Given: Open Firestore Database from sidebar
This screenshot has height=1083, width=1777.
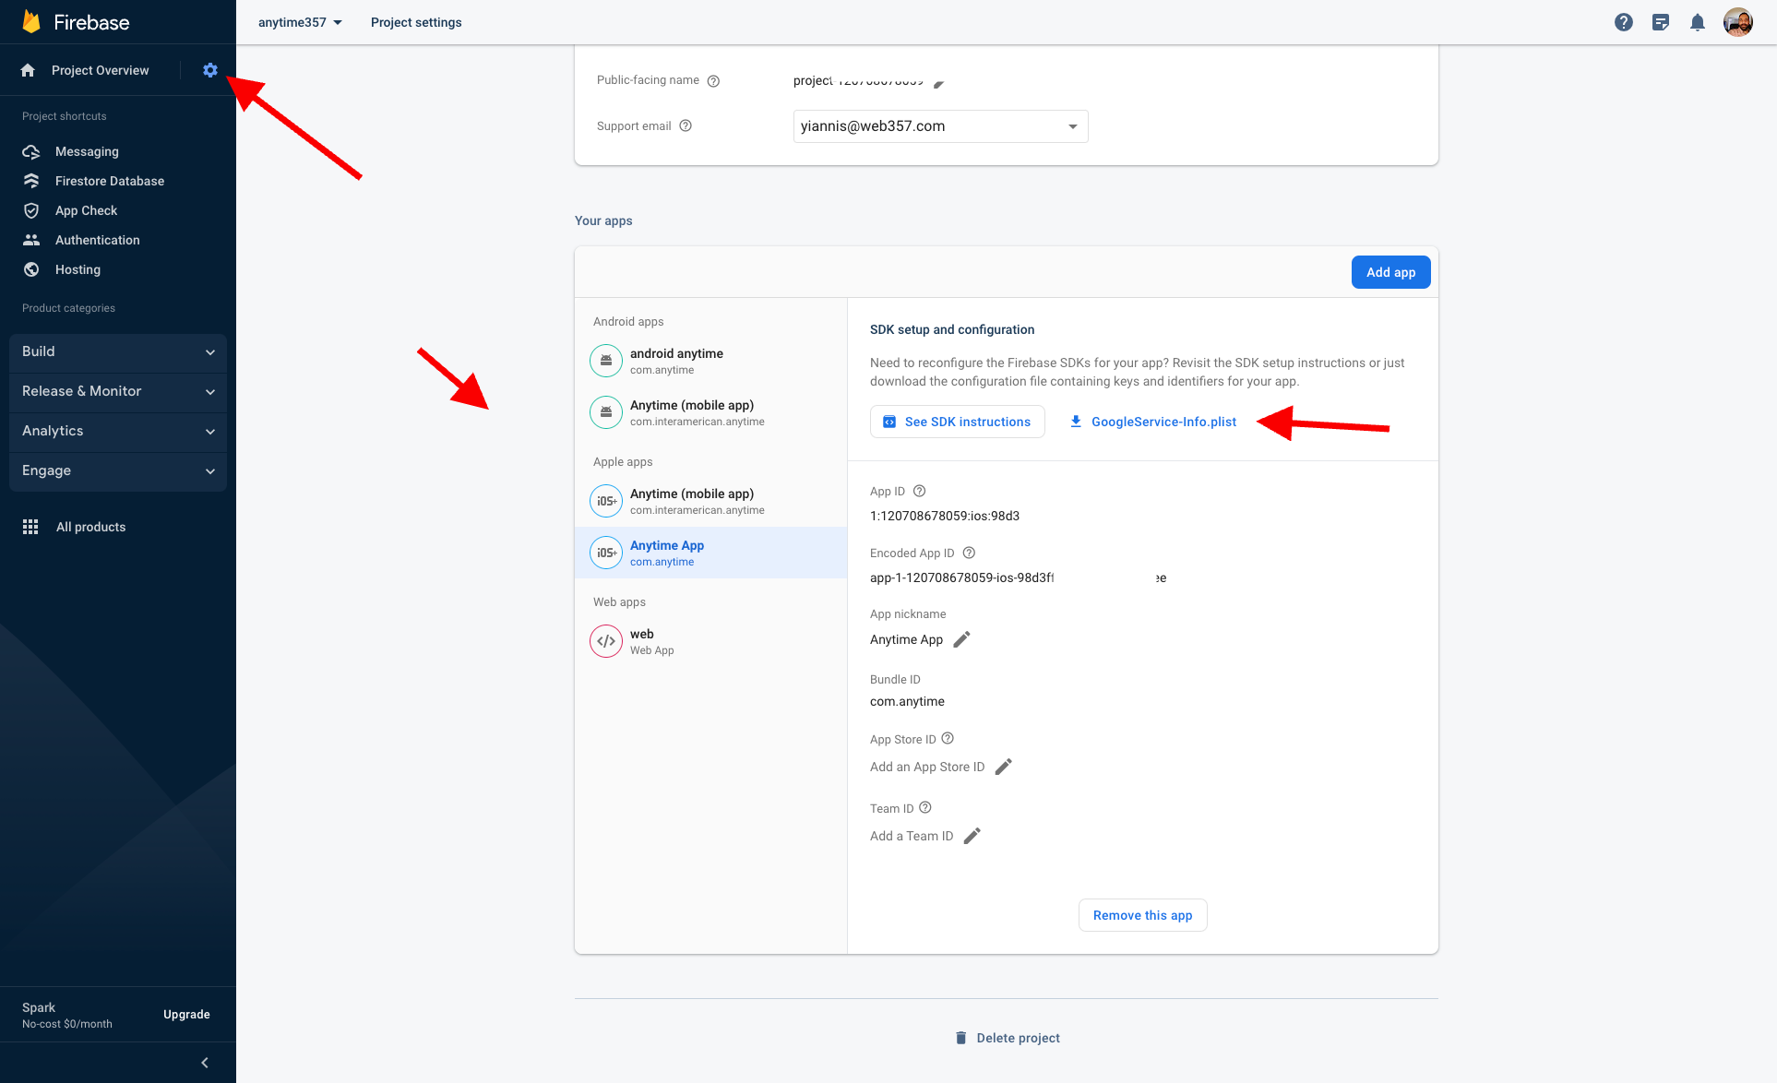Looking at the screenshot, I should coord(109,181).
